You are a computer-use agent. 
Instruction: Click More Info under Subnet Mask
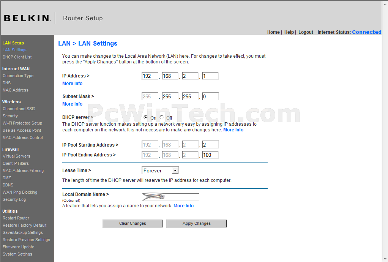(72, 104)
